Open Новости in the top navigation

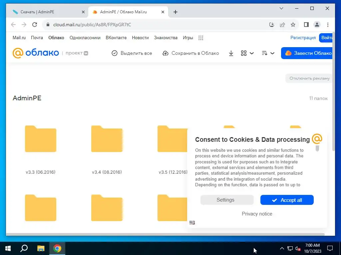140,38
